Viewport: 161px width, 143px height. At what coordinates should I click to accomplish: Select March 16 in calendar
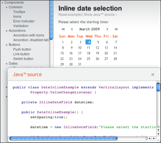[71, 53]
